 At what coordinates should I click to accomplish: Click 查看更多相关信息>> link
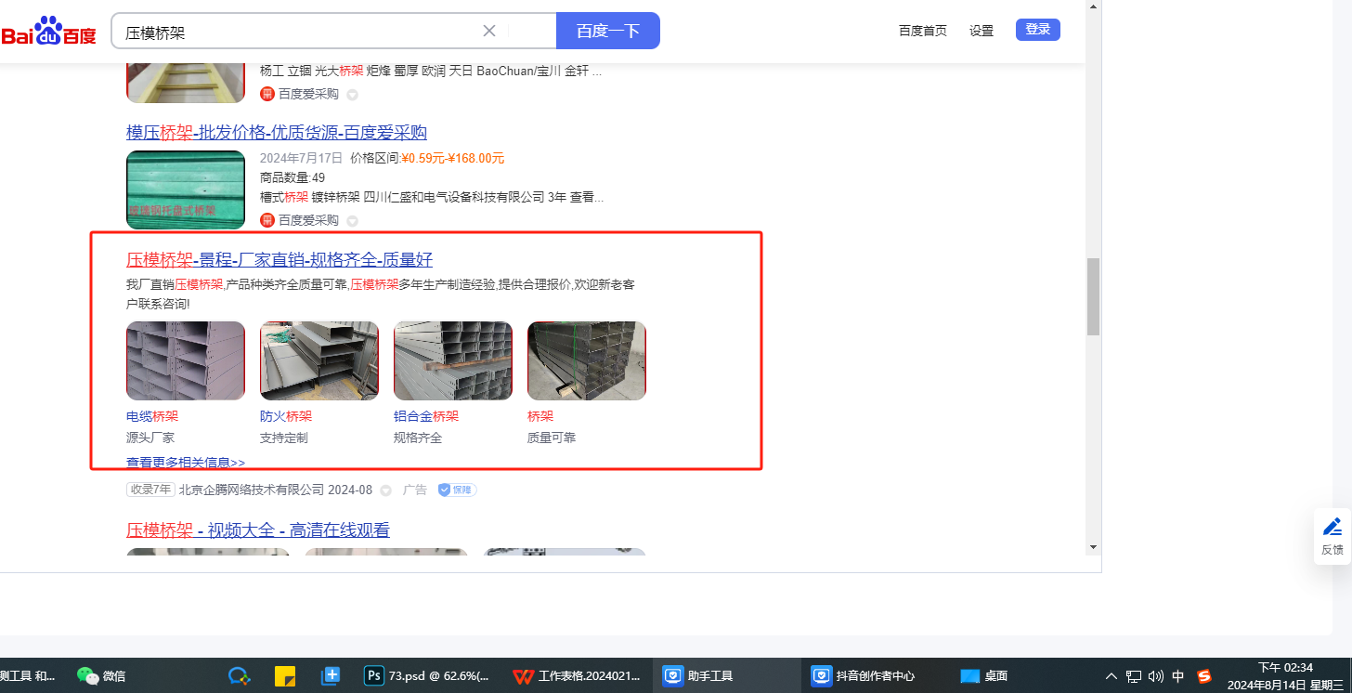click(x=186, y=462)
